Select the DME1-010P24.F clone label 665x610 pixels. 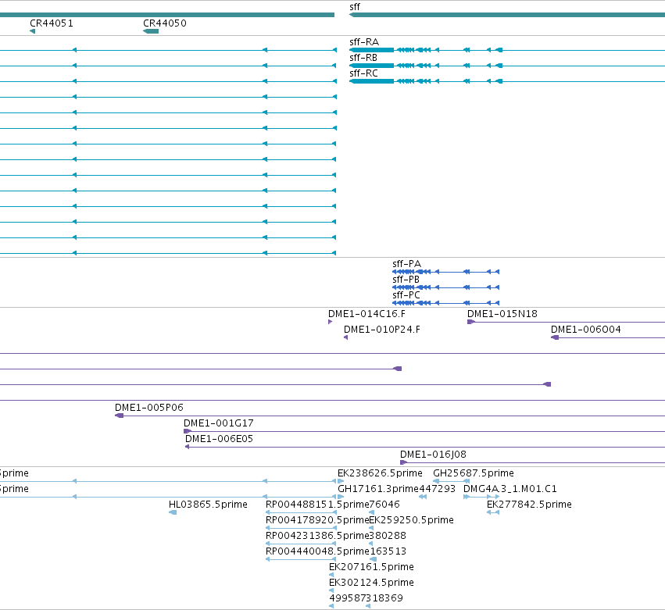tap(381, 330)
